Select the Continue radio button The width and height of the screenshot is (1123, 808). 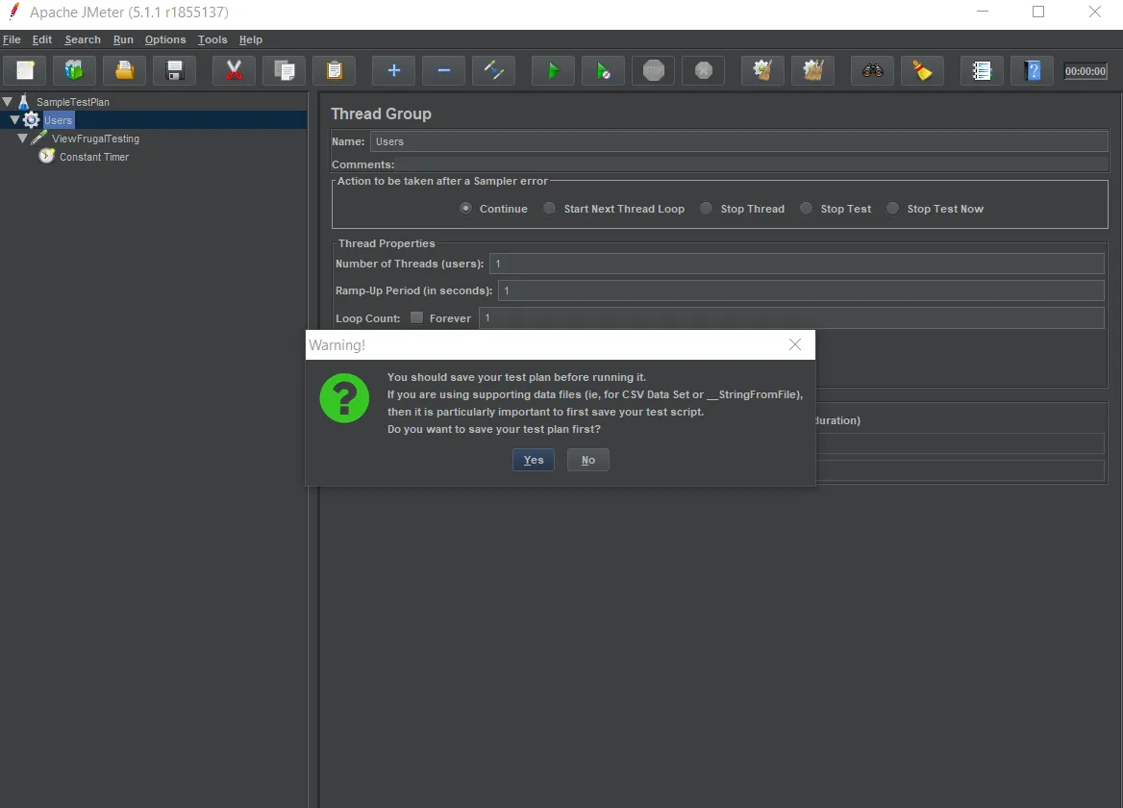(x=466, y=209)
